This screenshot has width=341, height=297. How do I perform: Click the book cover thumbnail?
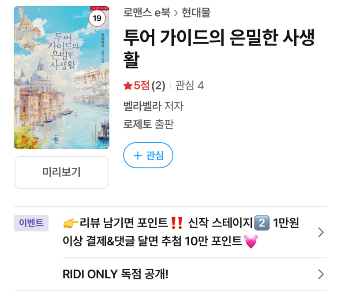[x=62, y=78]
